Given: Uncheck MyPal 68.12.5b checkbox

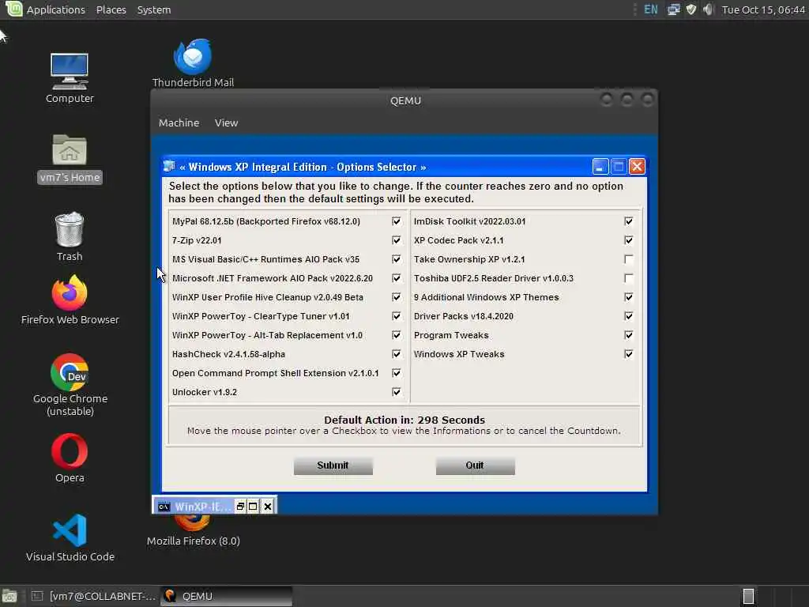Looking at the screenshot, I should tap(397, 221).
